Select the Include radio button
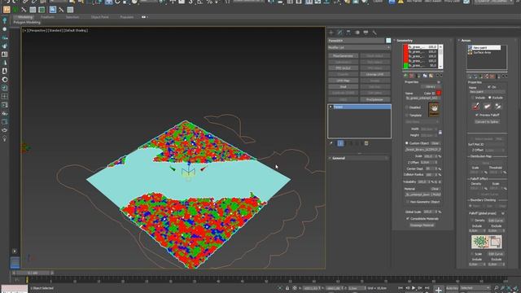The height and width of the screenshot is (293, 521). 473,98
